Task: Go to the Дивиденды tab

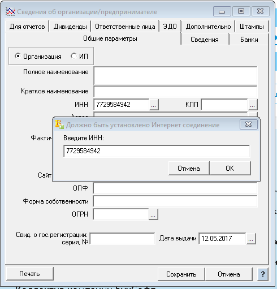Action: click(70, 27)
